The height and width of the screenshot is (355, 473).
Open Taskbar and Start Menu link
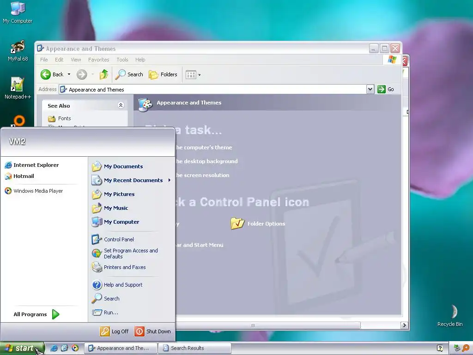200,245
